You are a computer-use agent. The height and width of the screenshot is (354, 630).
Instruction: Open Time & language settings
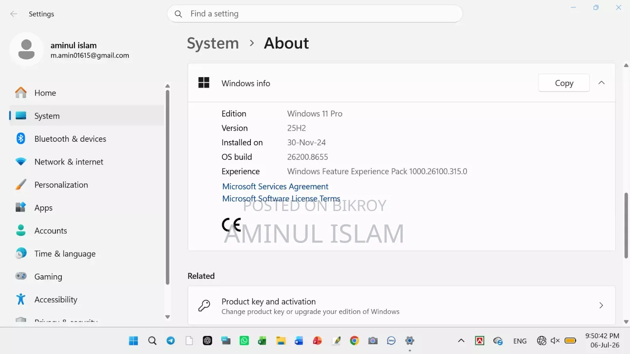87,254
